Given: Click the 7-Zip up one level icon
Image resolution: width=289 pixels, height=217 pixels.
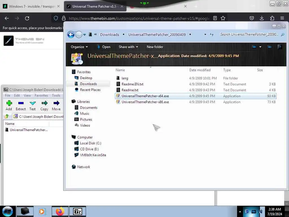Looking at the screenshot, I should click(x=7, y=116).
